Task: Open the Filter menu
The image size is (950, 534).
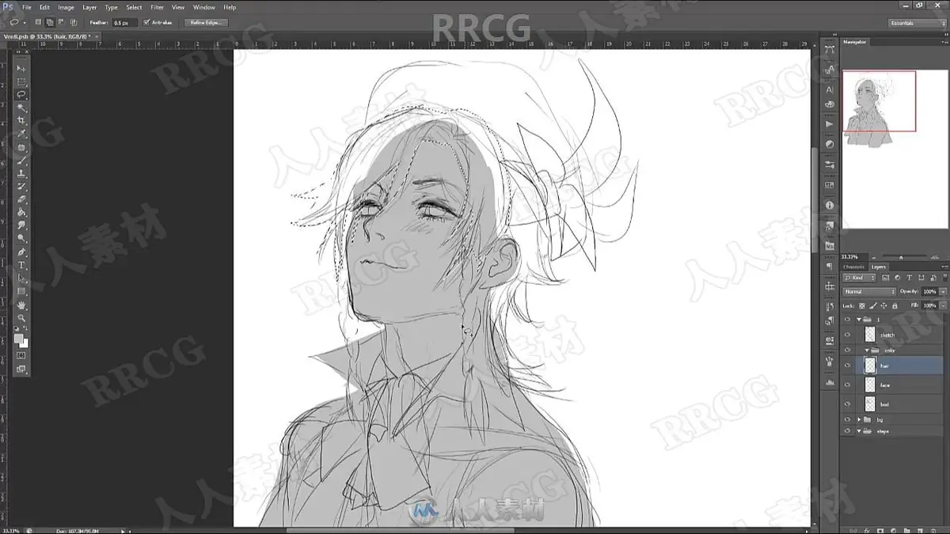Action: 157,7
